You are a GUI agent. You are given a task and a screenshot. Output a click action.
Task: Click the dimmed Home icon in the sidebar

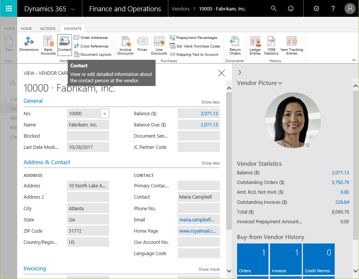click(x=13, y=83)
